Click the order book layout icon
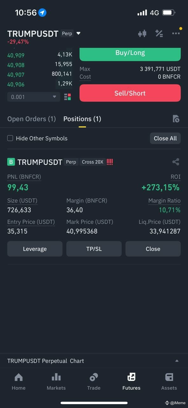Image resolution: width=188 pixels, height=408 pixels. 67,96
